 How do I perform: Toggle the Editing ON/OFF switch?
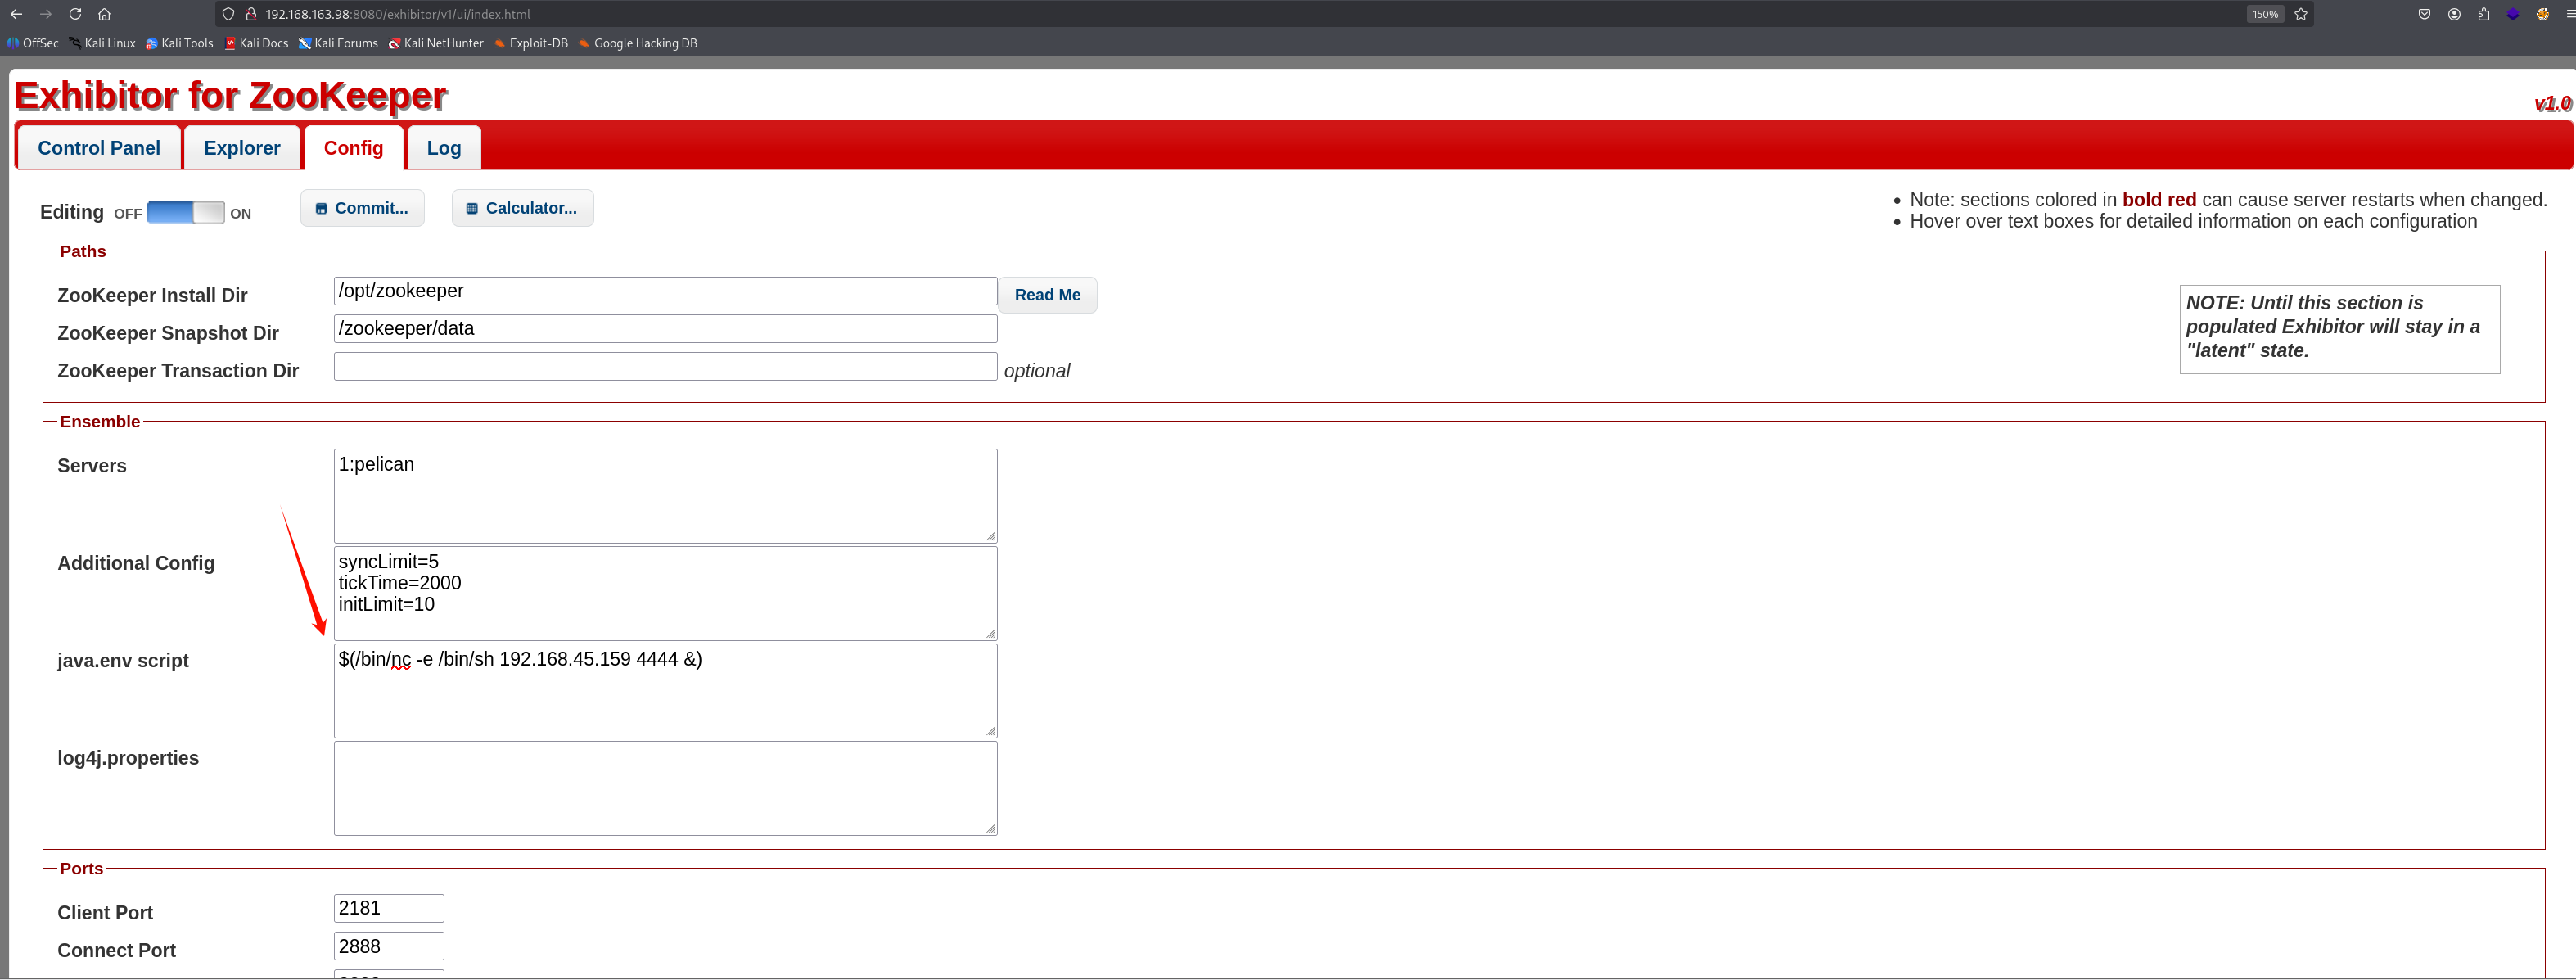185,212
